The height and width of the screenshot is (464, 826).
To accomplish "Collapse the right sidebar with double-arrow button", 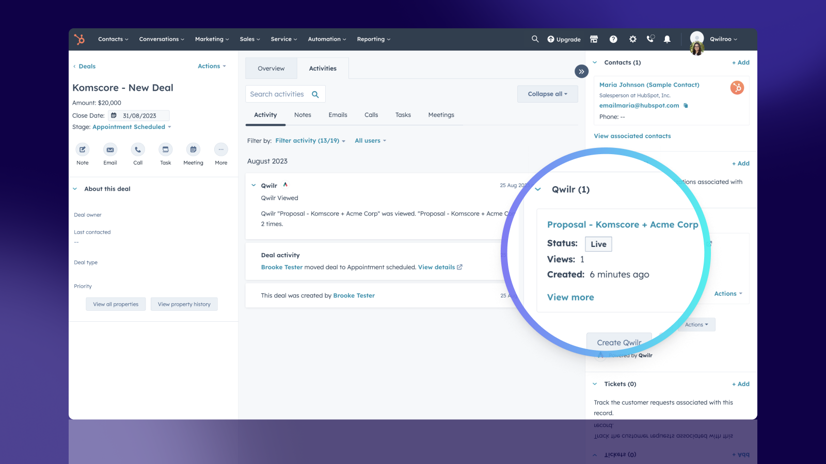I will tap(581, 72).
